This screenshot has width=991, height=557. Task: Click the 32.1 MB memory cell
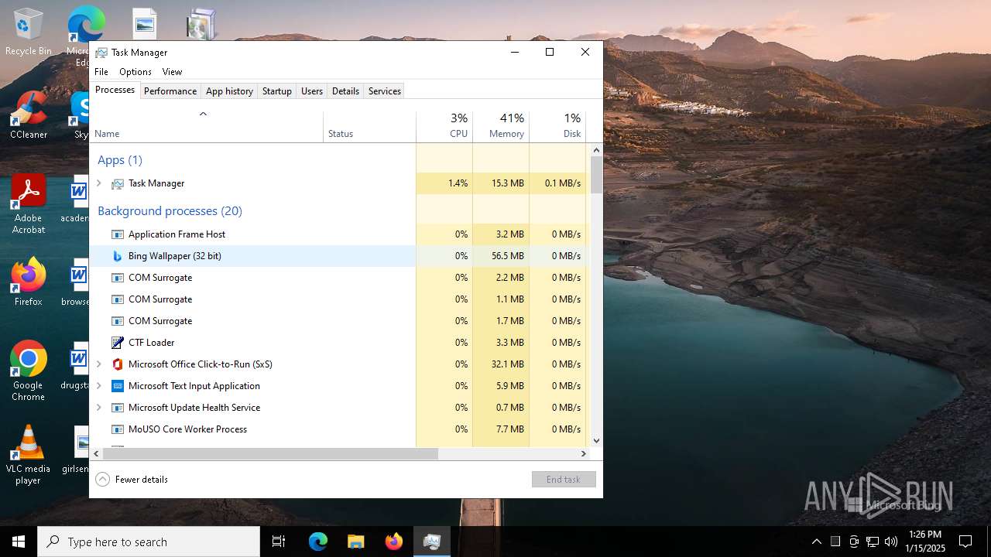point(501,364)
